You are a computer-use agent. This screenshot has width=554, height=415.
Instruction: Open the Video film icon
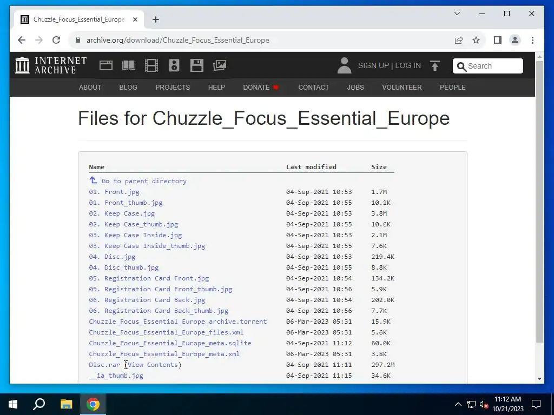[x=151, y=65]
